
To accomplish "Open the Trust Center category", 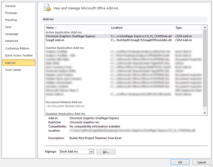I will (x=13, y=70).
